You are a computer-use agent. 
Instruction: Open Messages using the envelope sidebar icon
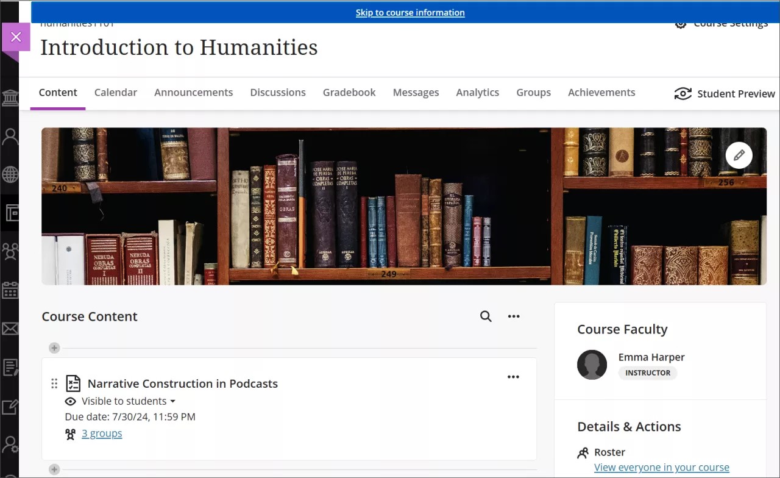10,329
